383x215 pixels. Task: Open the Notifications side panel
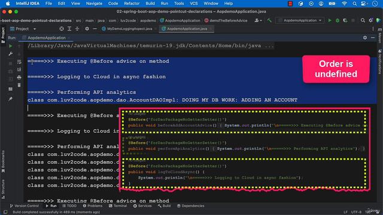pos(380,62)
